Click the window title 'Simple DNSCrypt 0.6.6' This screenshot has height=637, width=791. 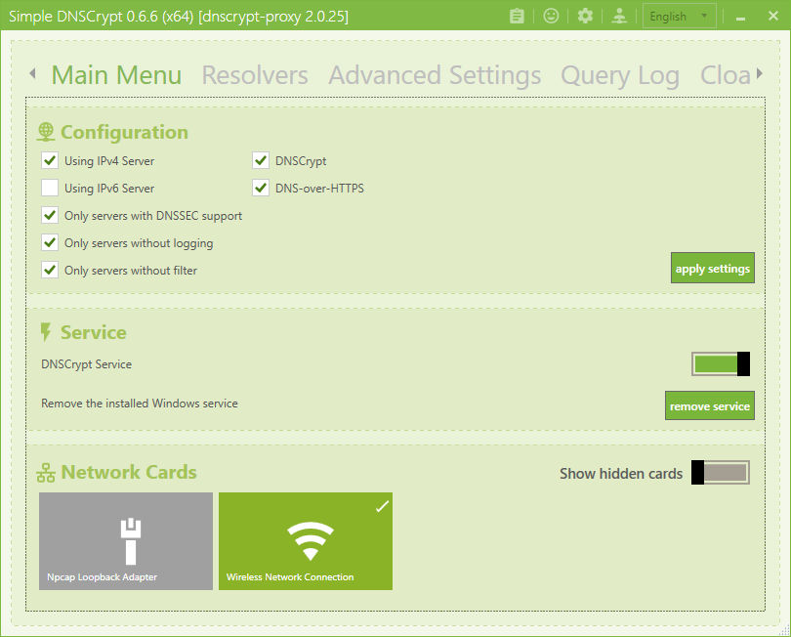(83, 17)
